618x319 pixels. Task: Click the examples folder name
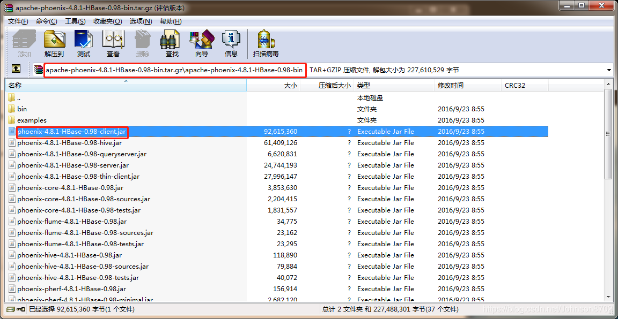pyautogui.click(x=32, y=120)
